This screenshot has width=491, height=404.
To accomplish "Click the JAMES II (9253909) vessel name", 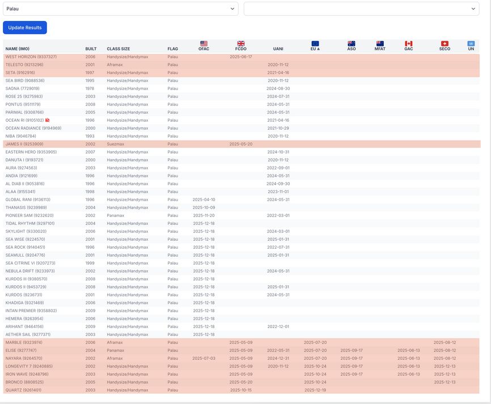I will pos(26,144).
